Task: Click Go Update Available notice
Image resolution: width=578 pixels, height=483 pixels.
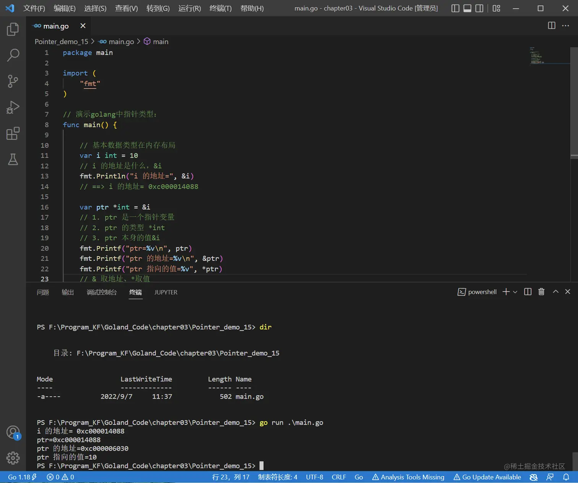Action: pos(487,477)
